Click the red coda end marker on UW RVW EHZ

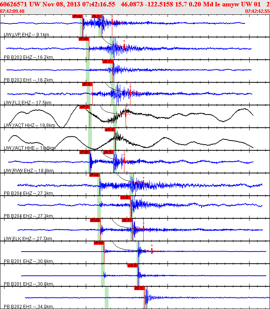pyautogui.click(x=124, y=160)
